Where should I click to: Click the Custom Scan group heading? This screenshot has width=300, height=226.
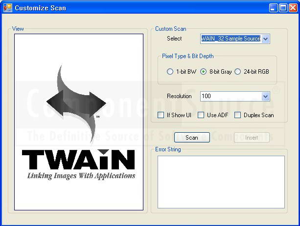170,29
